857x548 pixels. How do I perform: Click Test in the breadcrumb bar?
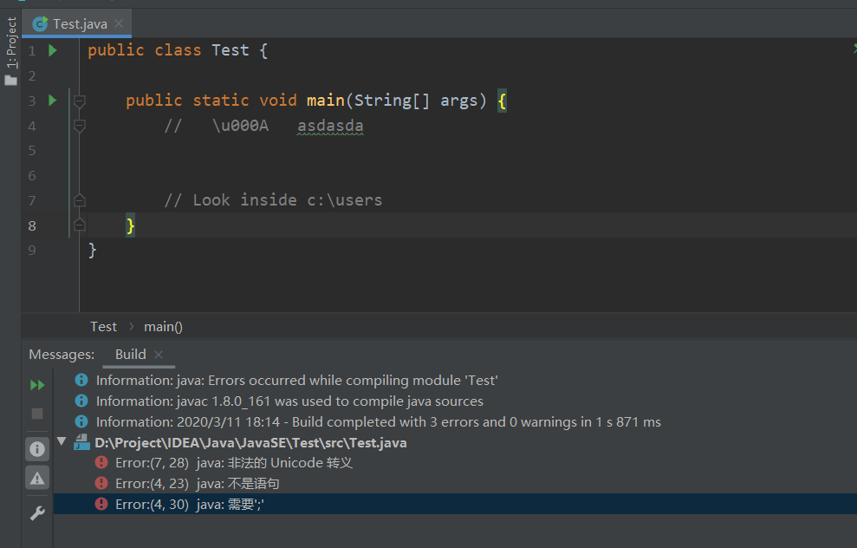pyautogui.click(x=103, y=327)
